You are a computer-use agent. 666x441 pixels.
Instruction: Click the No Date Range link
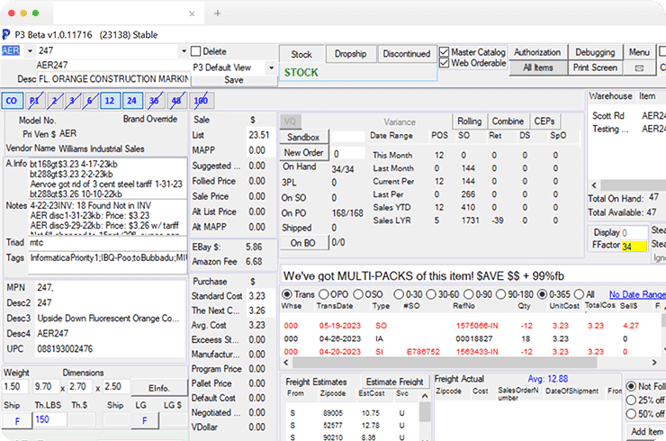[636, 294]
